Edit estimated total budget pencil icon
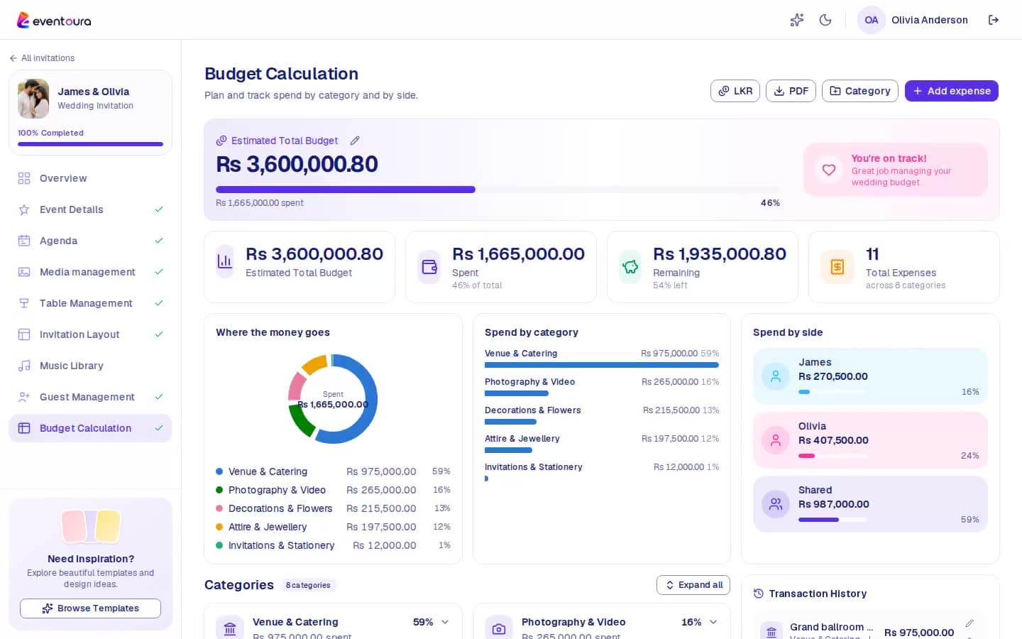Viewport: 1022px width, 639px height. tap(355, 141)
